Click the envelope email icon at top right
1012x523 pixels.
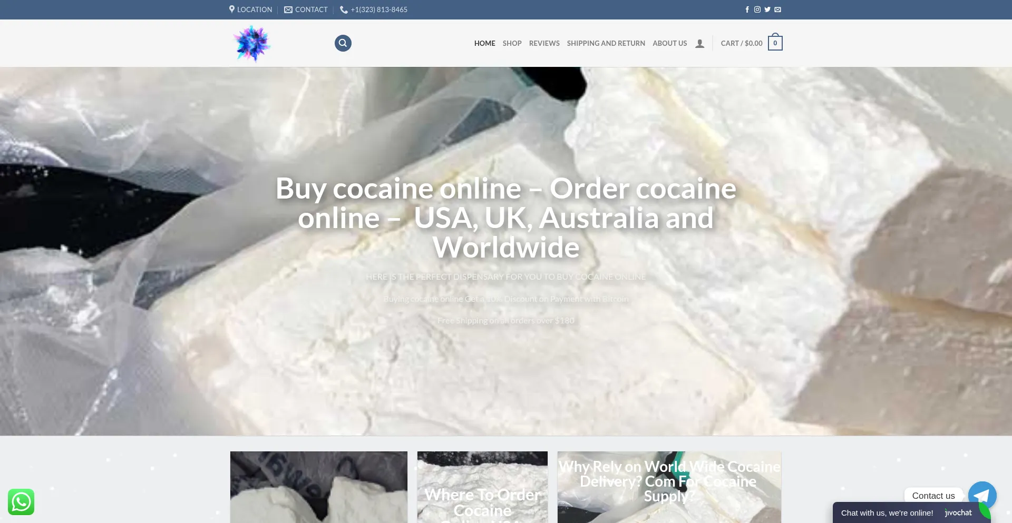click(777, 9)
